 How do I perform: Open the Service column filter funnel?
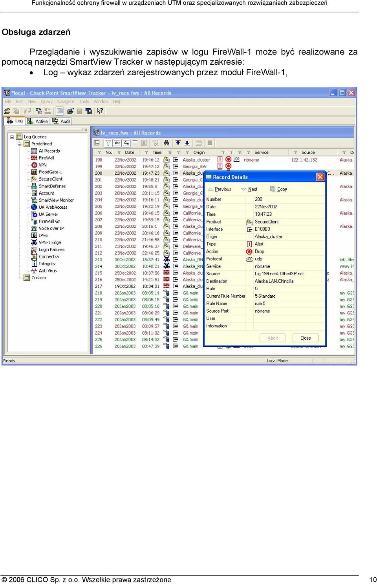point(248,153)
